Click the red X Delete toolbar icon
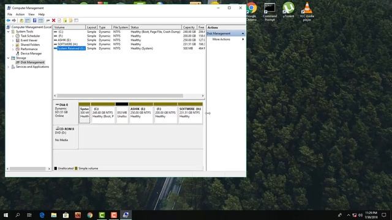This screenshot has height=220, width=392. tap(53, 20)
